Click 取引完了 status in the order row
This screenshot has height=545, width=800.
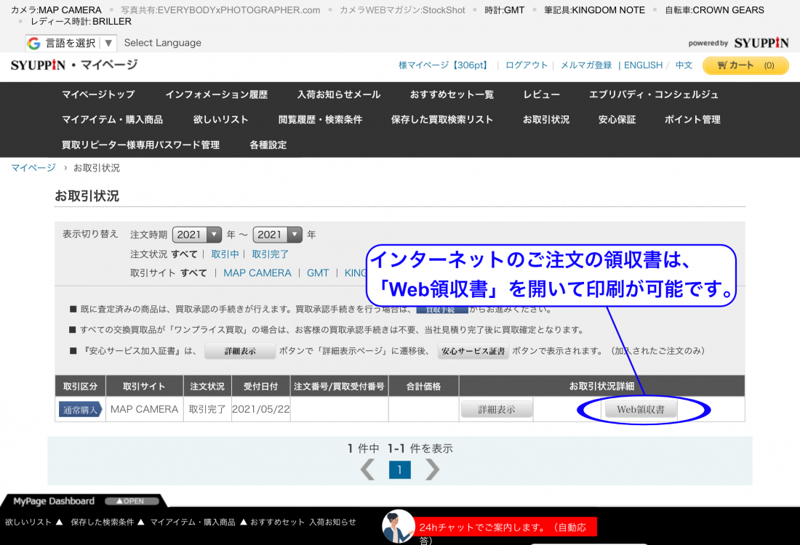[x=207, y=409]
